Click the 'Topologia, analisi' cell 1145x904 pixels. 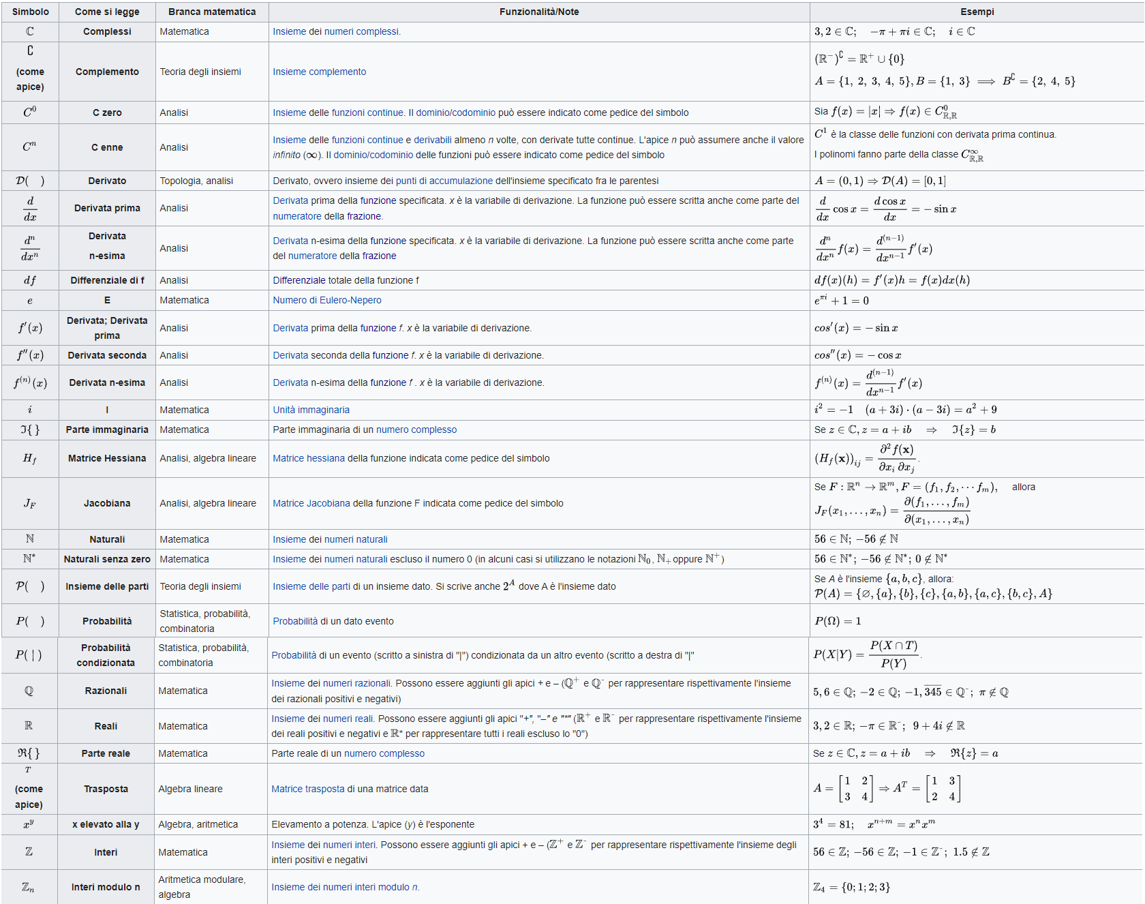(212, 181)
